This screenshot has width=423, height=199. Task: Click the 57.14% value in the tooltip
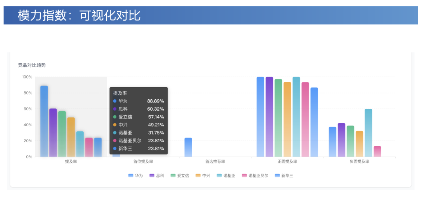point(156,117)
